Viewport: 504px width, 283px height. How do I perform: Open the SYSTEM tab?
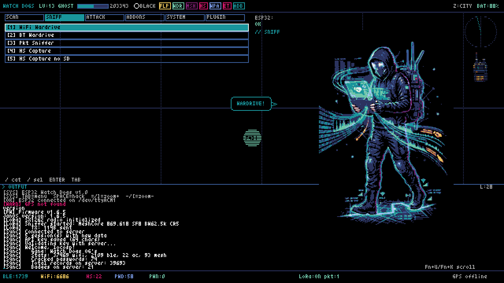click(185, 17)
